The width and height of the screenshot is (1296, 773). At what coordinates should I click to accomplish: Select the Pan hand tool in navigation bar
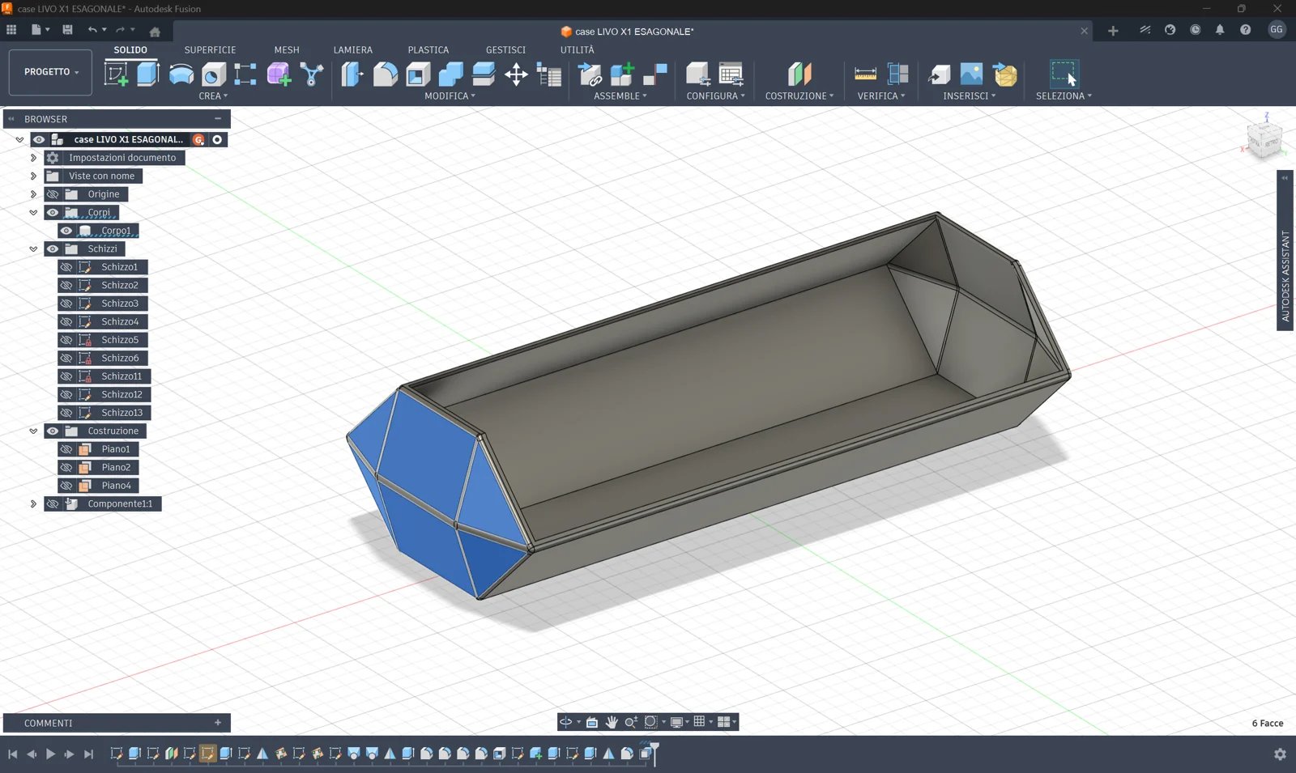[612, 722]
